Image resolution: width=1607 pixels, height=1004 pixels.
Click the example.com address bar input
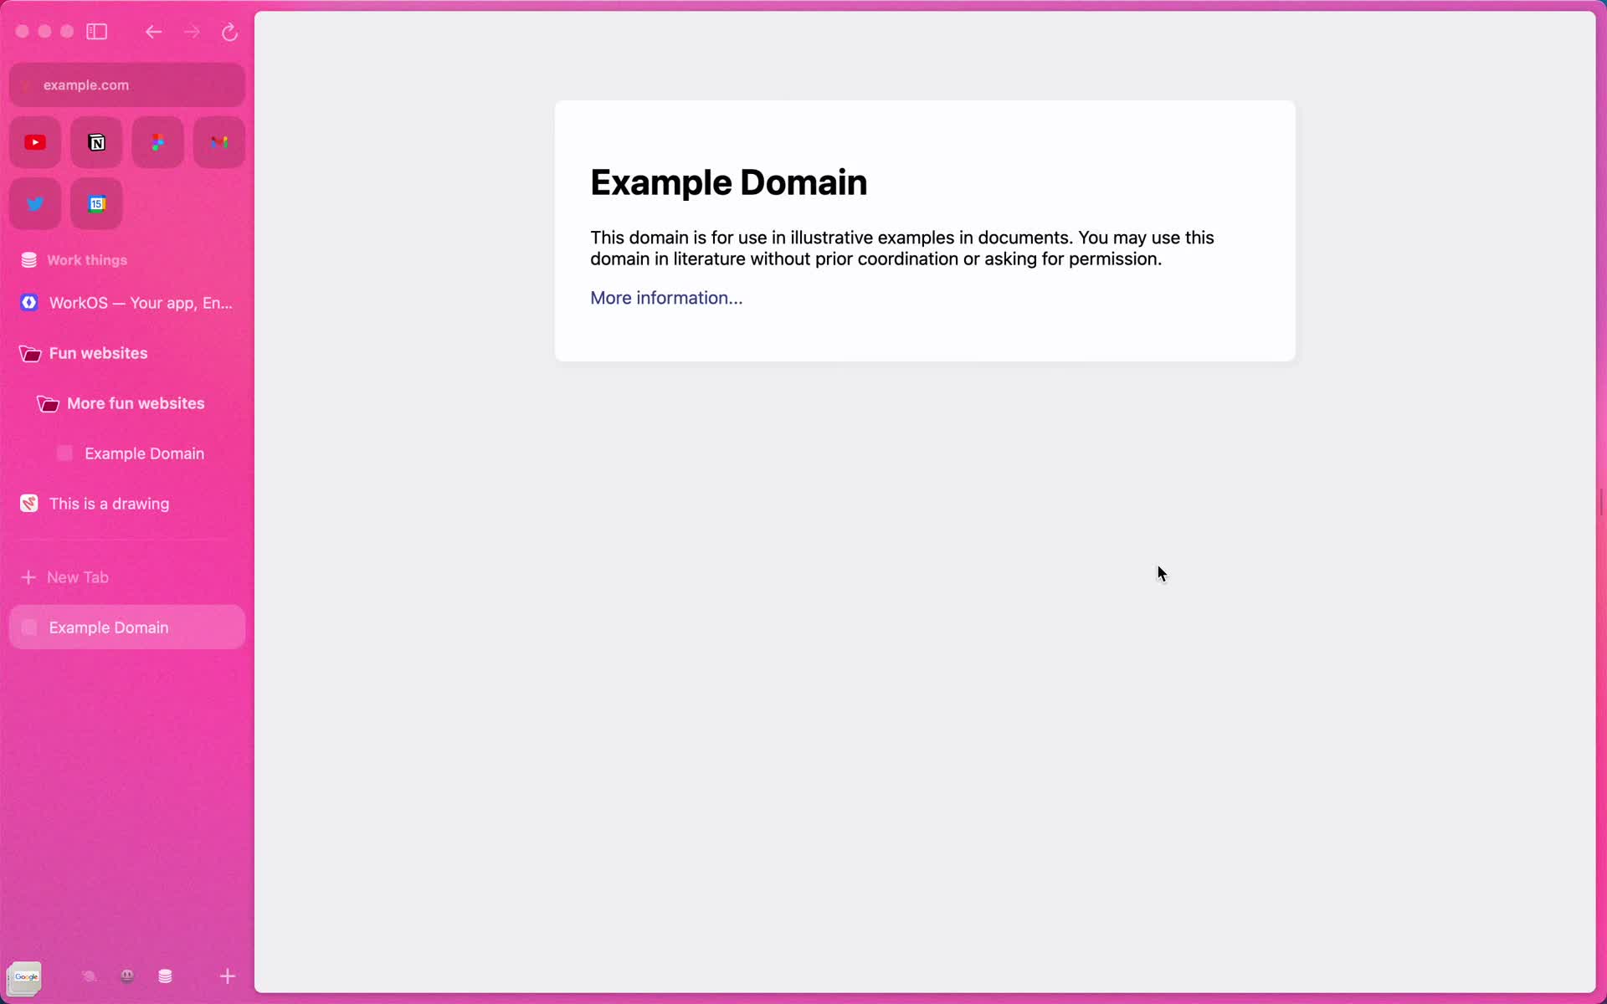click(127, 85)
